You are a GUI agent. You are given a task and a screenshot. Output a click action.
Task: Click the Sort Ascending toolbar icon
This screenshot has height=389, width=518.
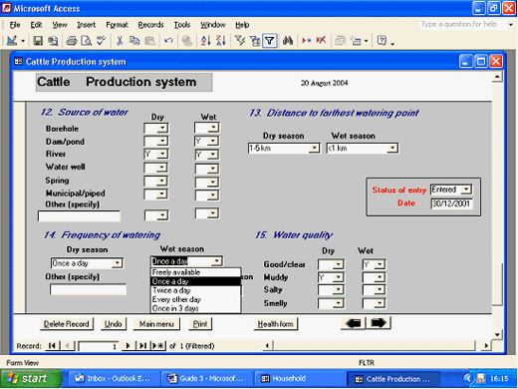point(206,41)
